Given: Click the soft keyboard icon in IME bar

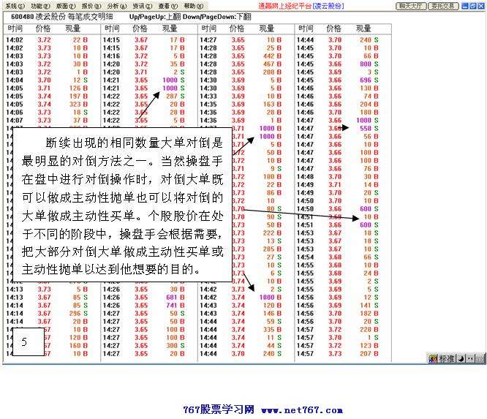Looking at the screenshot, I should coord(479,358).
